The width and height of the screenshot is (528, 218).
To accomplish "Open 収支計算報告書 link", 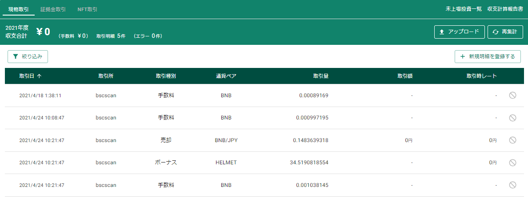I will 505,9.
